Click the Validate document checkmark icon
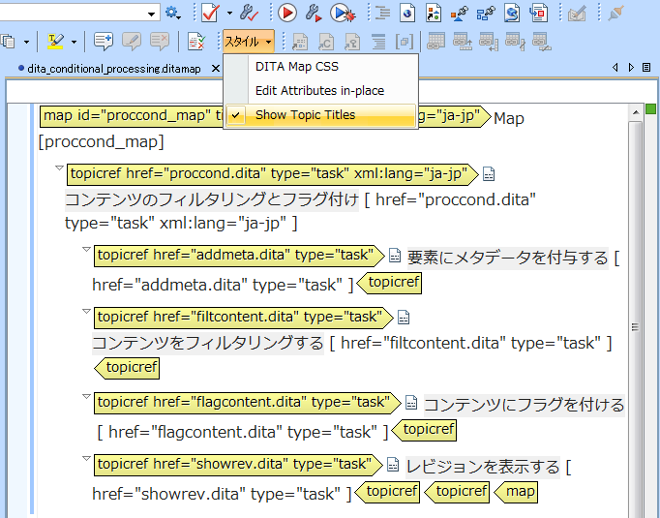This screenshot has width=660, height=518. pos(210,13)
